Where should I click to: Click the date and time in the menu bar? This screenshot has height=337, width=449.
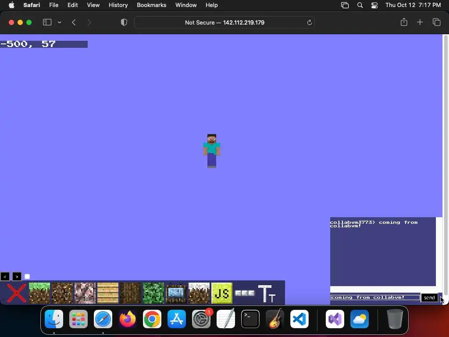[x=413, y=5]
